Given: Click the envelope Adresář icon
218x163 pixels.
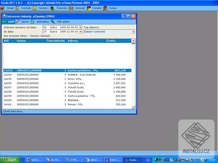Looking at the screenshot, I should point(71,8).
